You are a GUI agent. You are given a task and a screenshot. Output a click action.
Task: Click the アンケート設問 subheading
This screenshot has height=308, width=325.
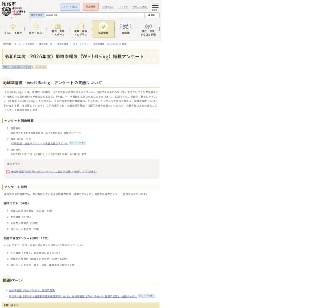tap(16, 187)
